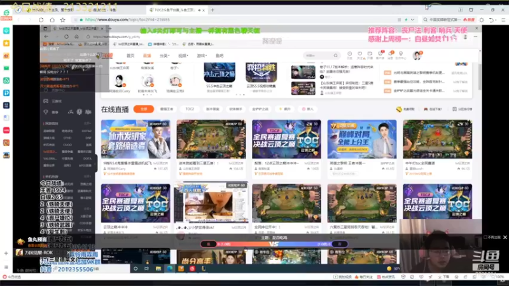Open the 360 browser logo in sidebar
The width and height of the screenshot is (509, 286).
pyautogui.click(x=6, y=13)
